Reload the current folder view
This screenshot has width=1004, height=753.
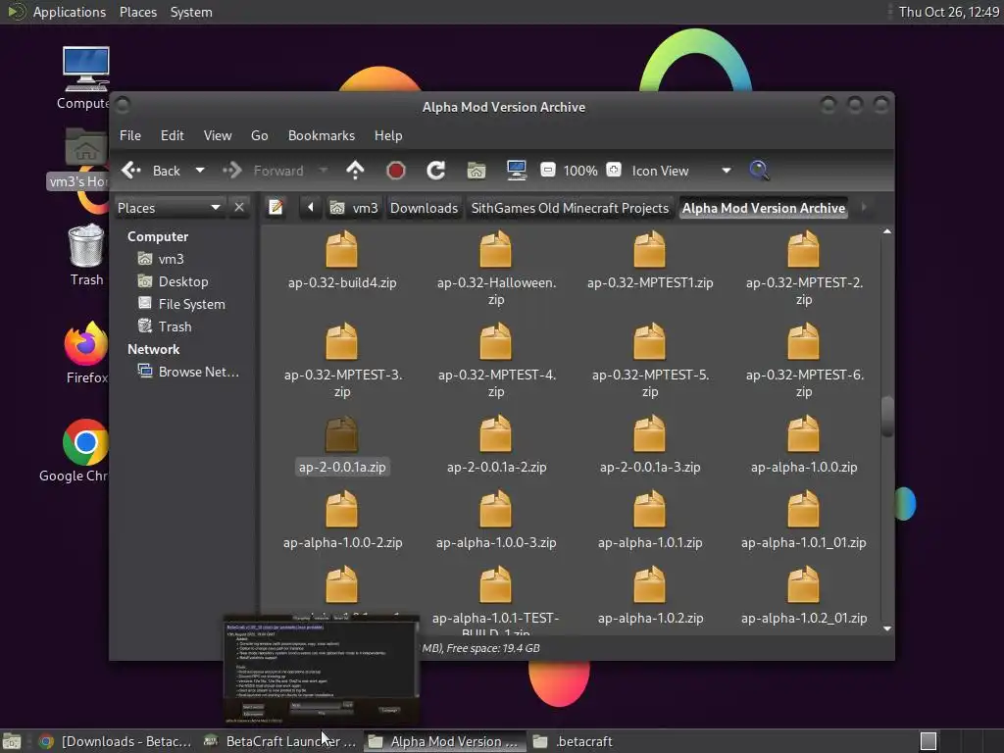(436, 171)
